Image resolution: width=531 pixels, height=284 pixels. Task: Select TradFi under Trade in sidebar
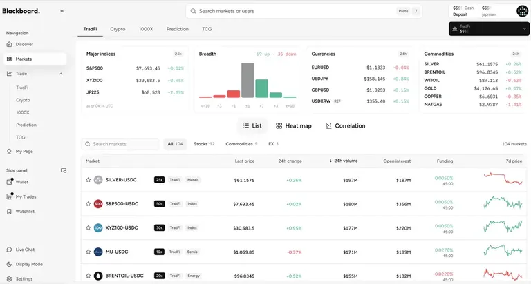(22, 88)
